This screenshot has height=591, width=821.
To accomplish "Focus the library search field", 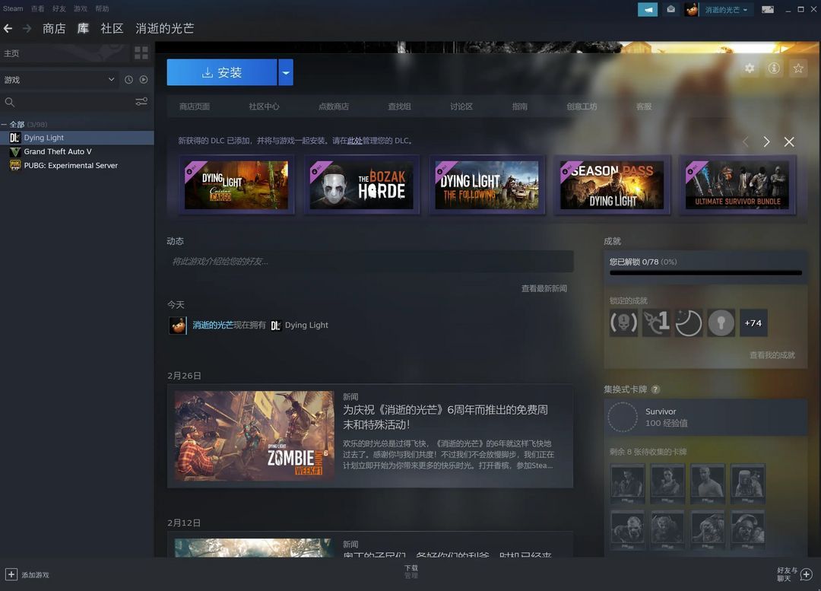I will [67, 102].
